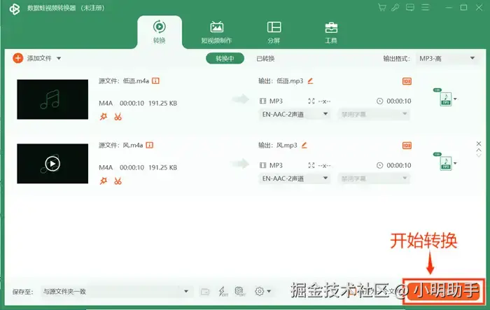The width and height of the screenshot is (490, 310).
Task: Click MP3 format icon for 风.mp3
Action: 444,163
